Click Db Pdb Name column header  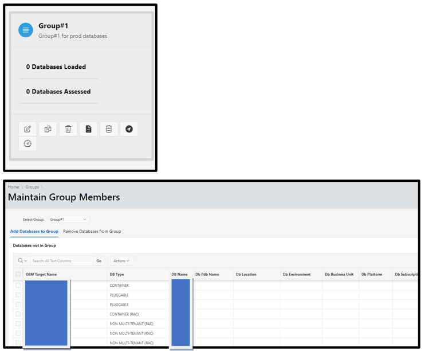(207, 275)
